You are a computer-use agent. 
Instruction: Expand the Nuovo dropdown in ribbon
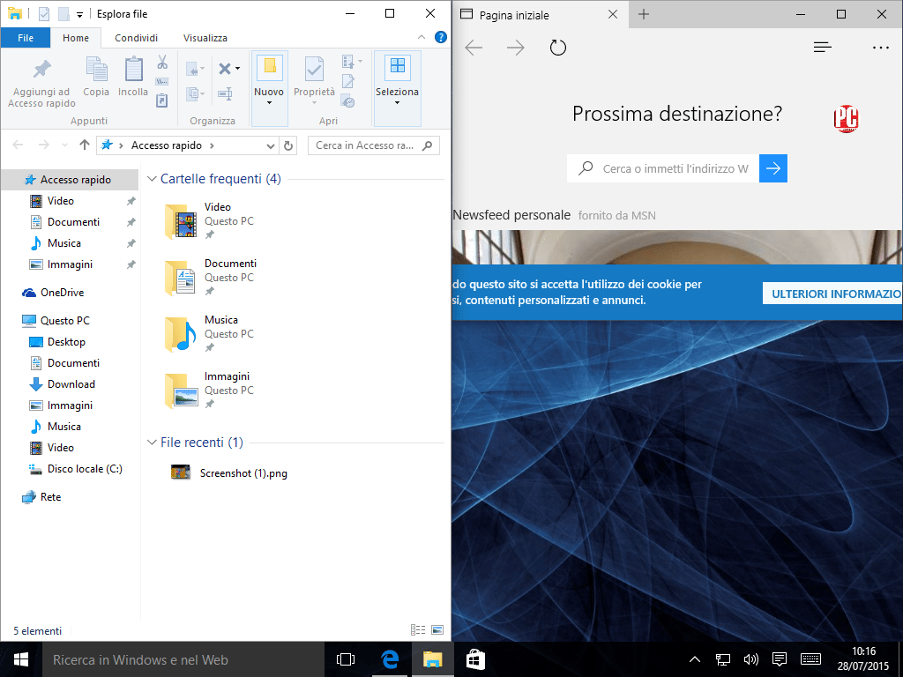pyautogui.click(x=269, y=103)
